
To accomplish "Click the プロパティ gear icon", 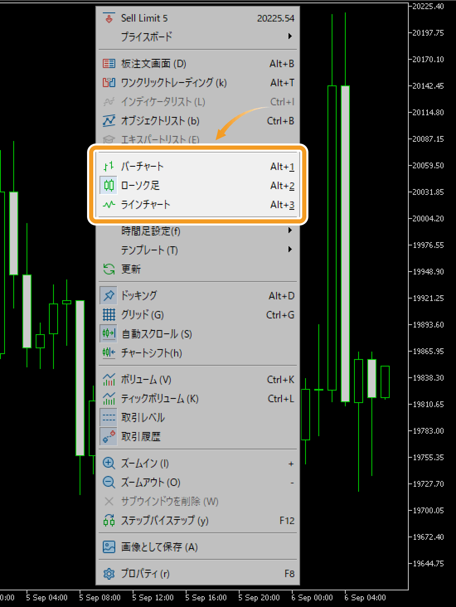I will [109, 573].
